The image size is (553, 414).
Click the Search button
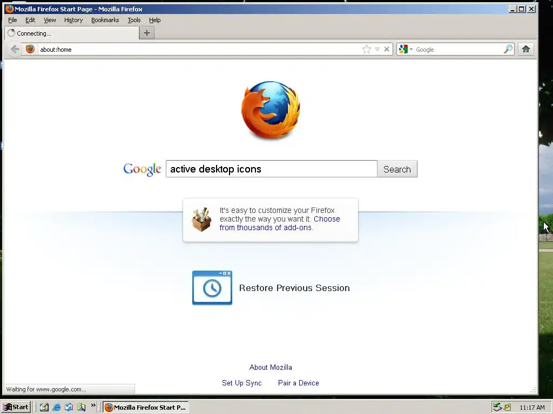coord(397,169)
